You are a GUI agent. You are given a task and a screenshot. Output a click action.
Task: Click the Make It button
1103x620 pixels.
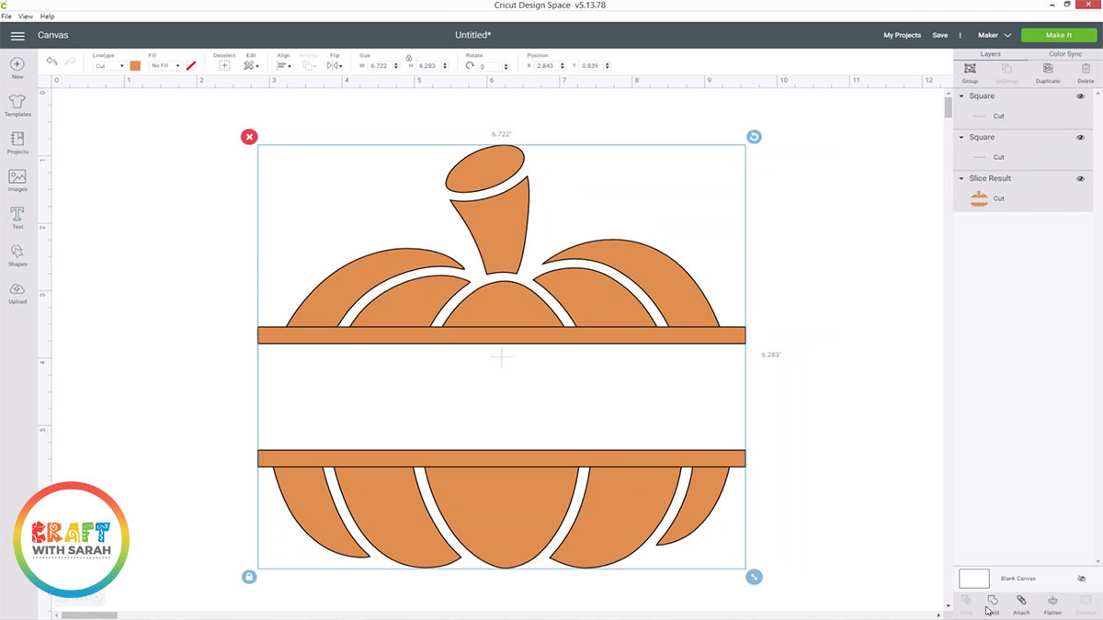[1058, 35]
